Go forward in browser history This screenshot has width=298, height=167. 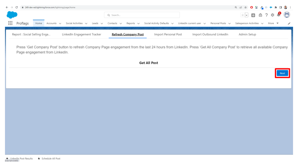click(12, 7)
